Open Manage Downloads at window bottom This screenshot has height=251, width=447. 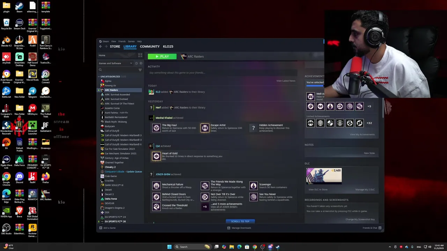[x=239, y=228]
